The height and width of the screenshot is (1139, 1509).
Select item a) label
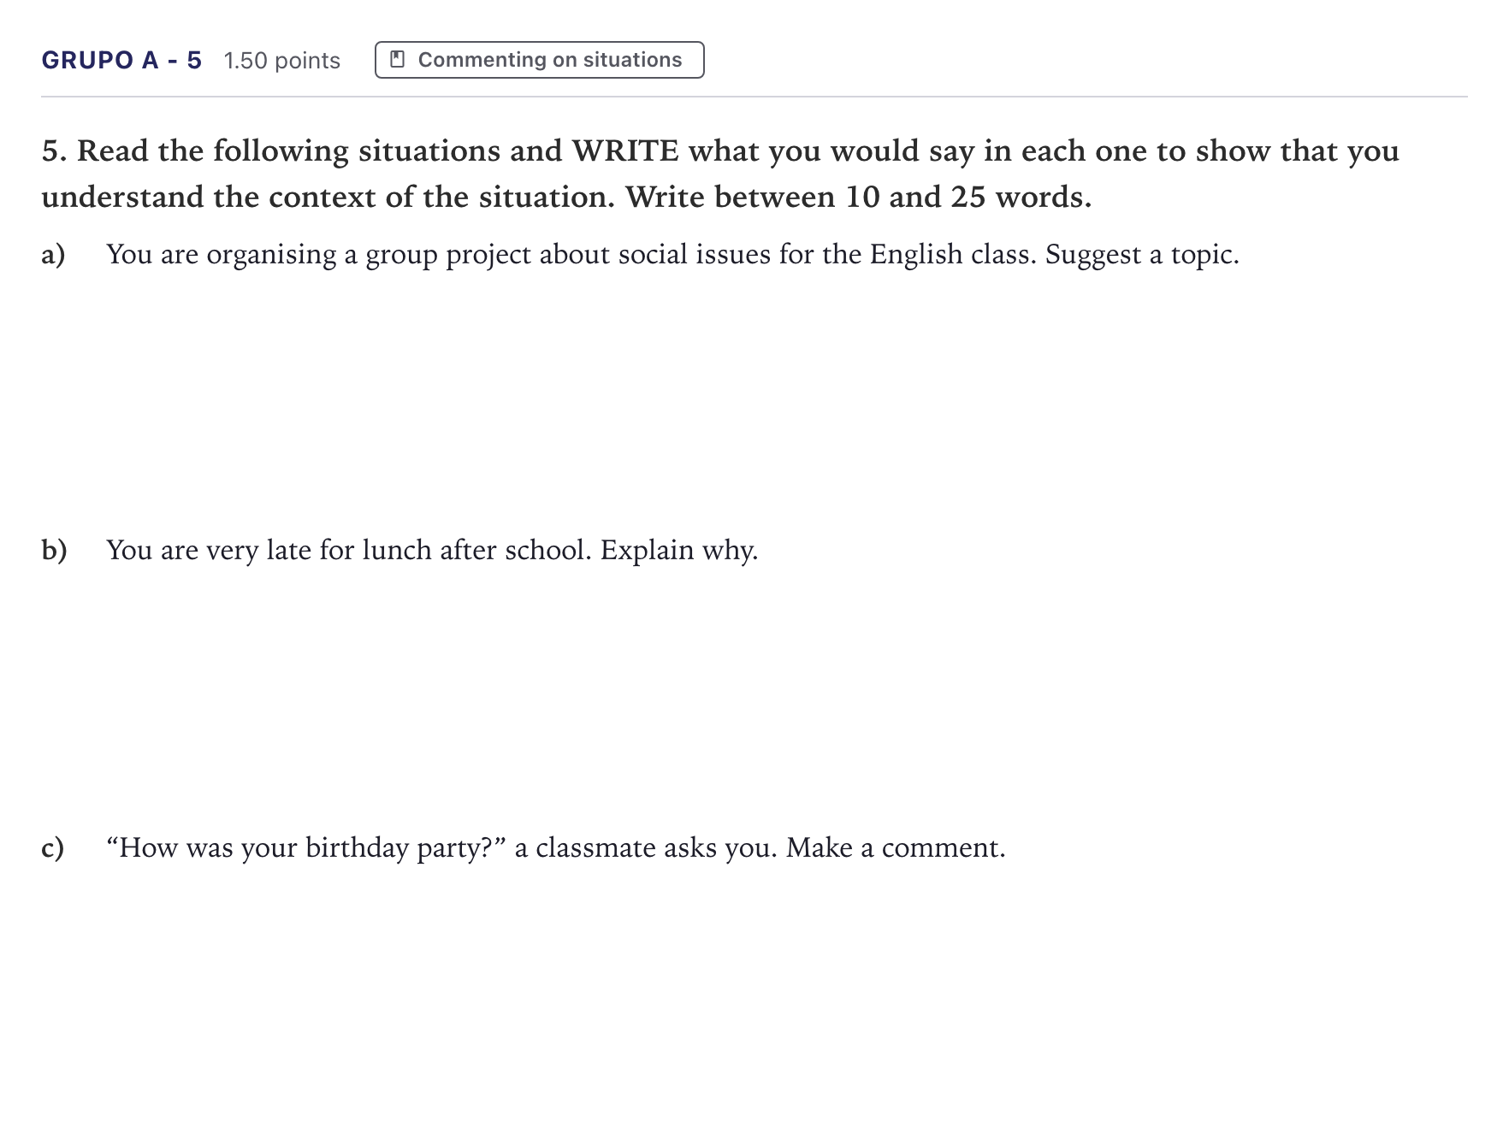53,255
